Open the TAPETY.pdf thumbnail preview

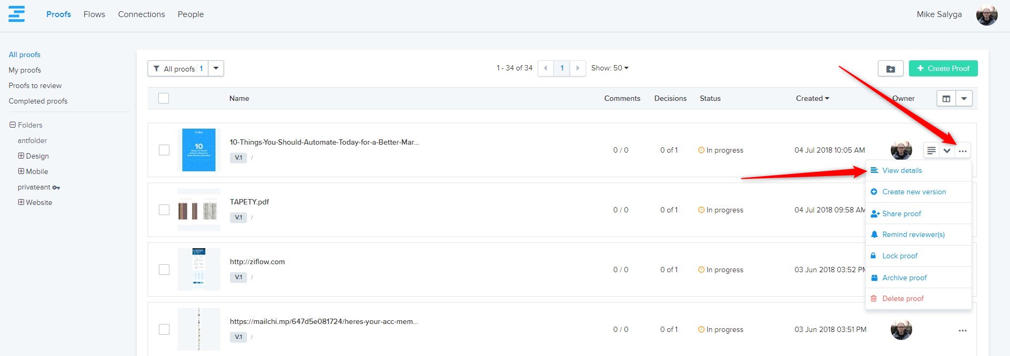199,210
